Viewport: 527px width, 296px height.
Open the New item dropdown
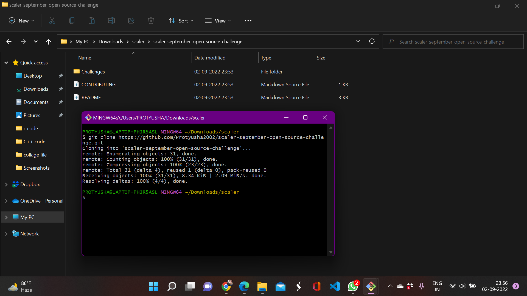[x=21, y=21]
